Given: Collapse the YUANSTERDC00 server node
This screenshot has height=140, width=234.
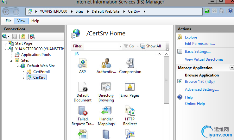Looking at the screenshot, I should 5,49.
